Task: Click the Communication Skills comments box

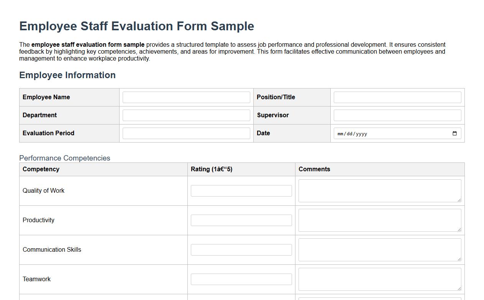Action: point(379,249)
